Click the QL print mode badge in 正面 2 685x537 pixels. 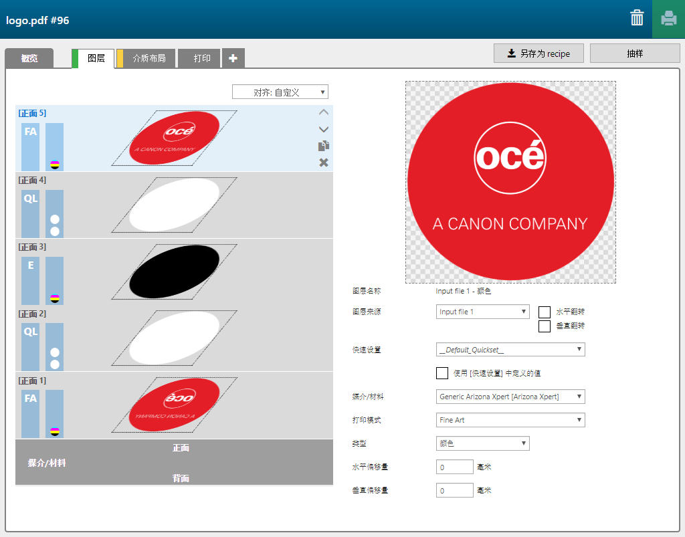(x=31, y=346)
